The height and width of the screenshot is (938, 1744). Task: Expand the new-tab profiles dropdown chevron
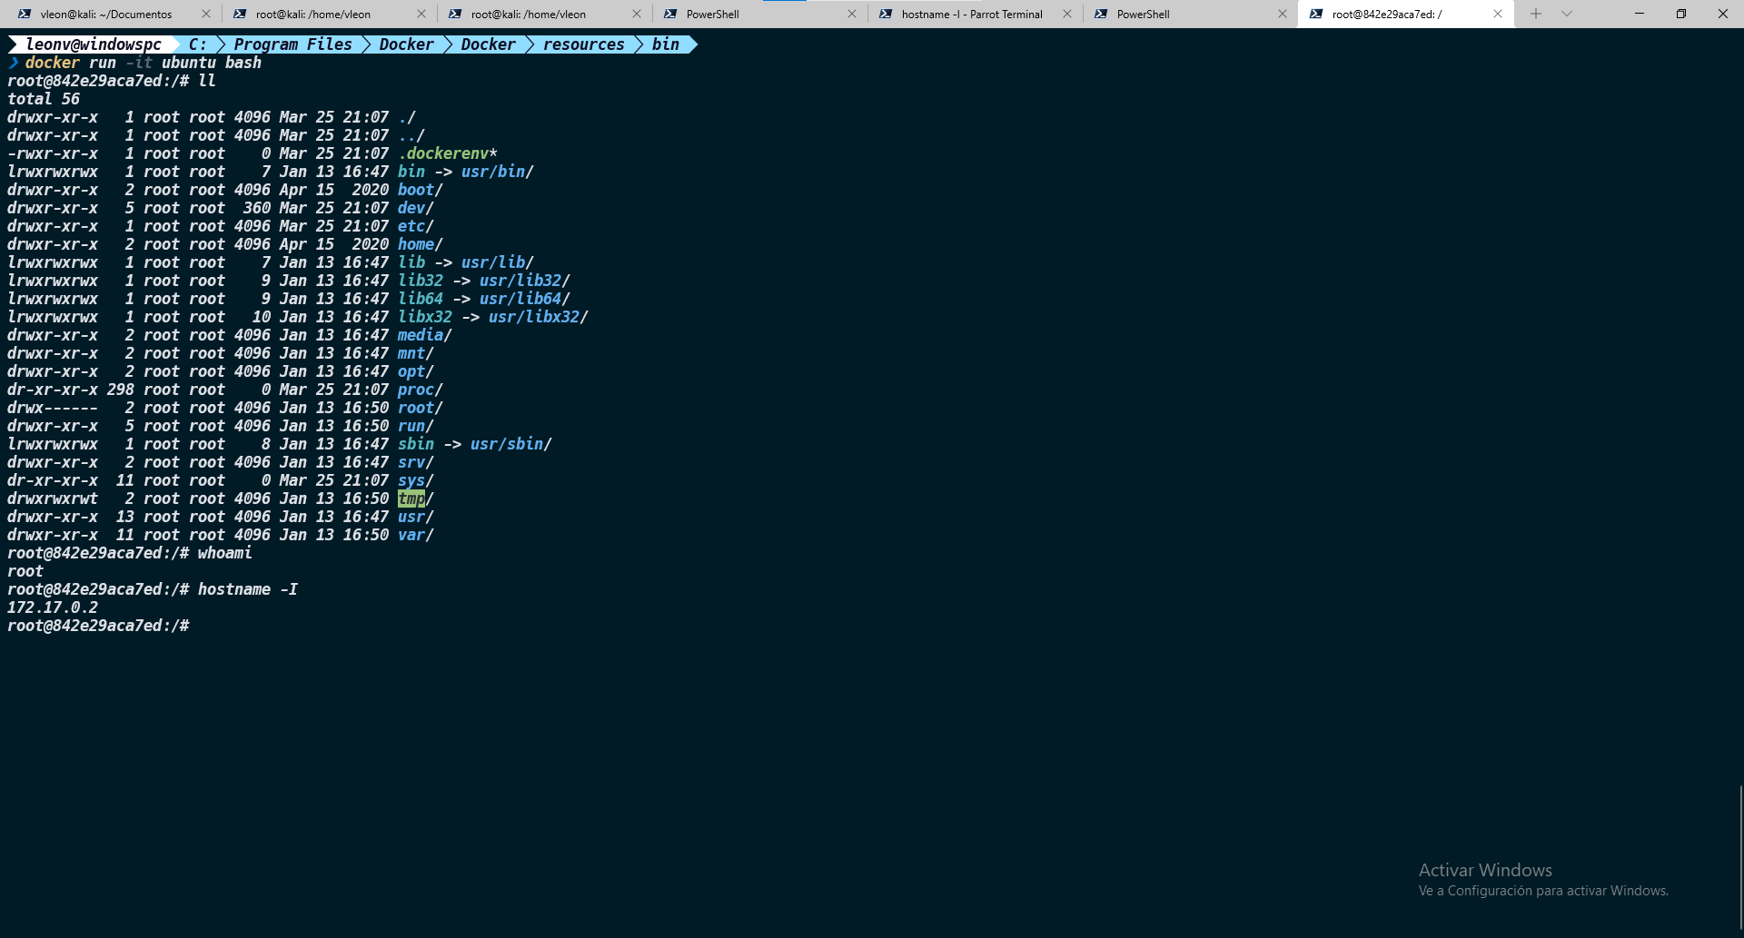click(x=1567, y=14)
